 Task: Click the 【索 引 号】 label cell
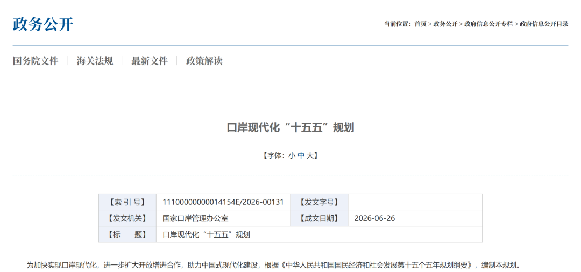coord(127,202)
